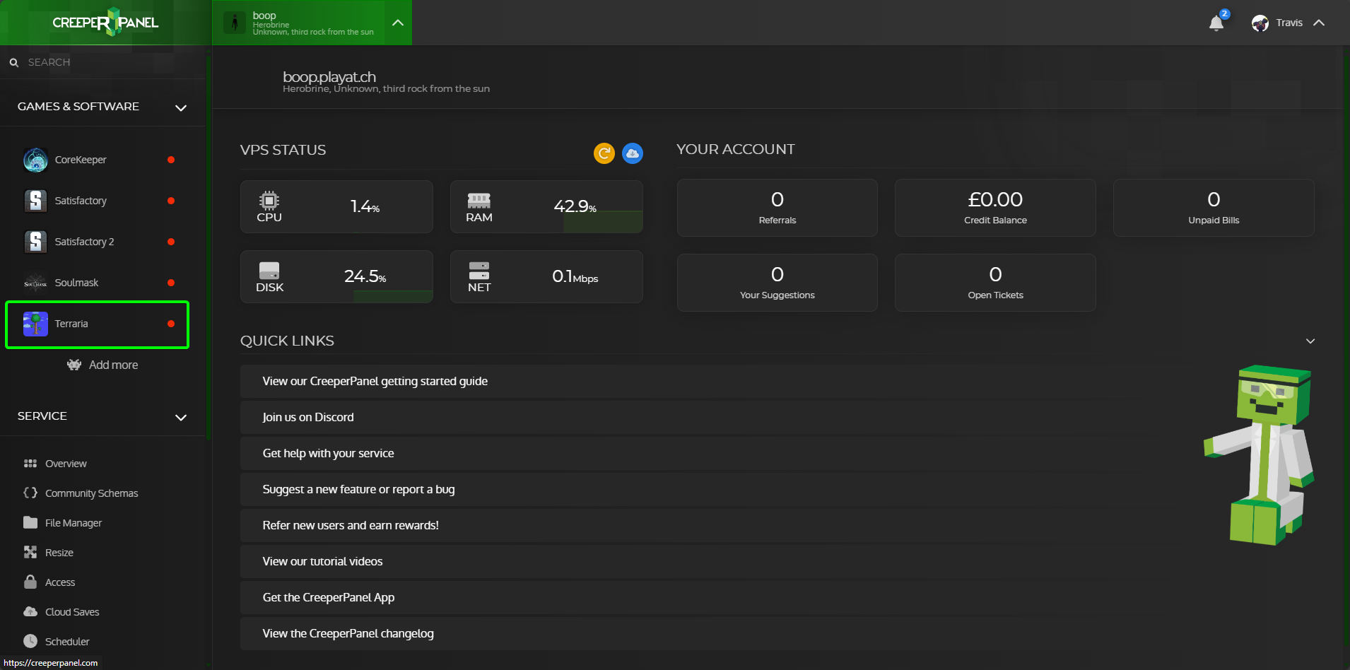
Task: Click the Soulmask red status dot
Action: coord(171,283)
